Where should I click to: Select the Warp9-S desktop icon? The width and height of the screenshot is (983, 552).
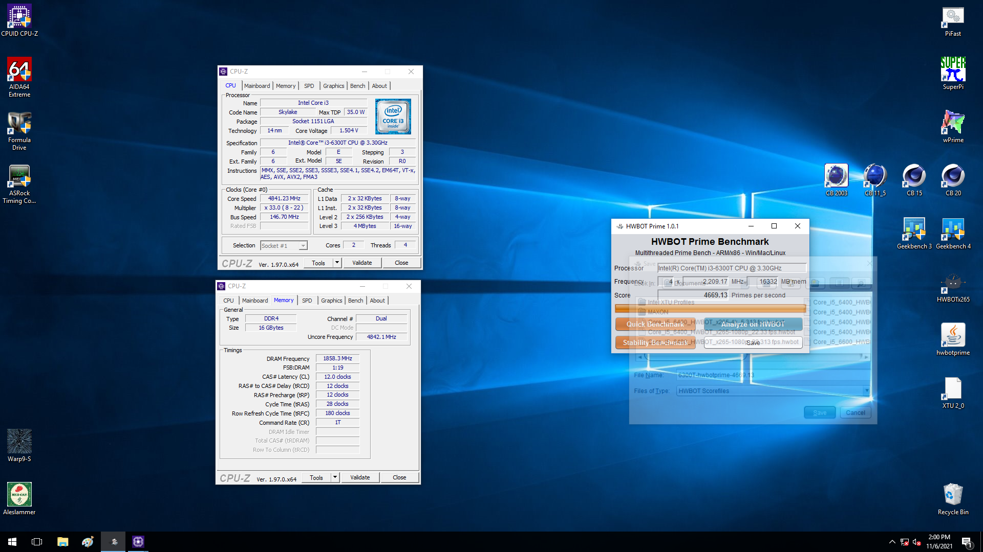[x=19, y=446]
